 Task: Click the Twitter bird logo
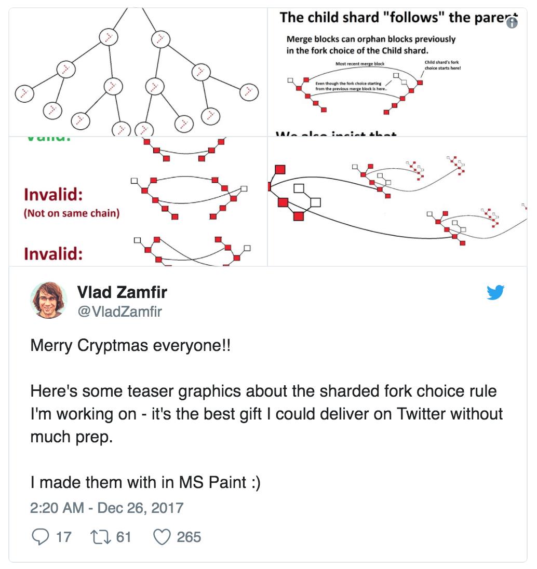495,292
